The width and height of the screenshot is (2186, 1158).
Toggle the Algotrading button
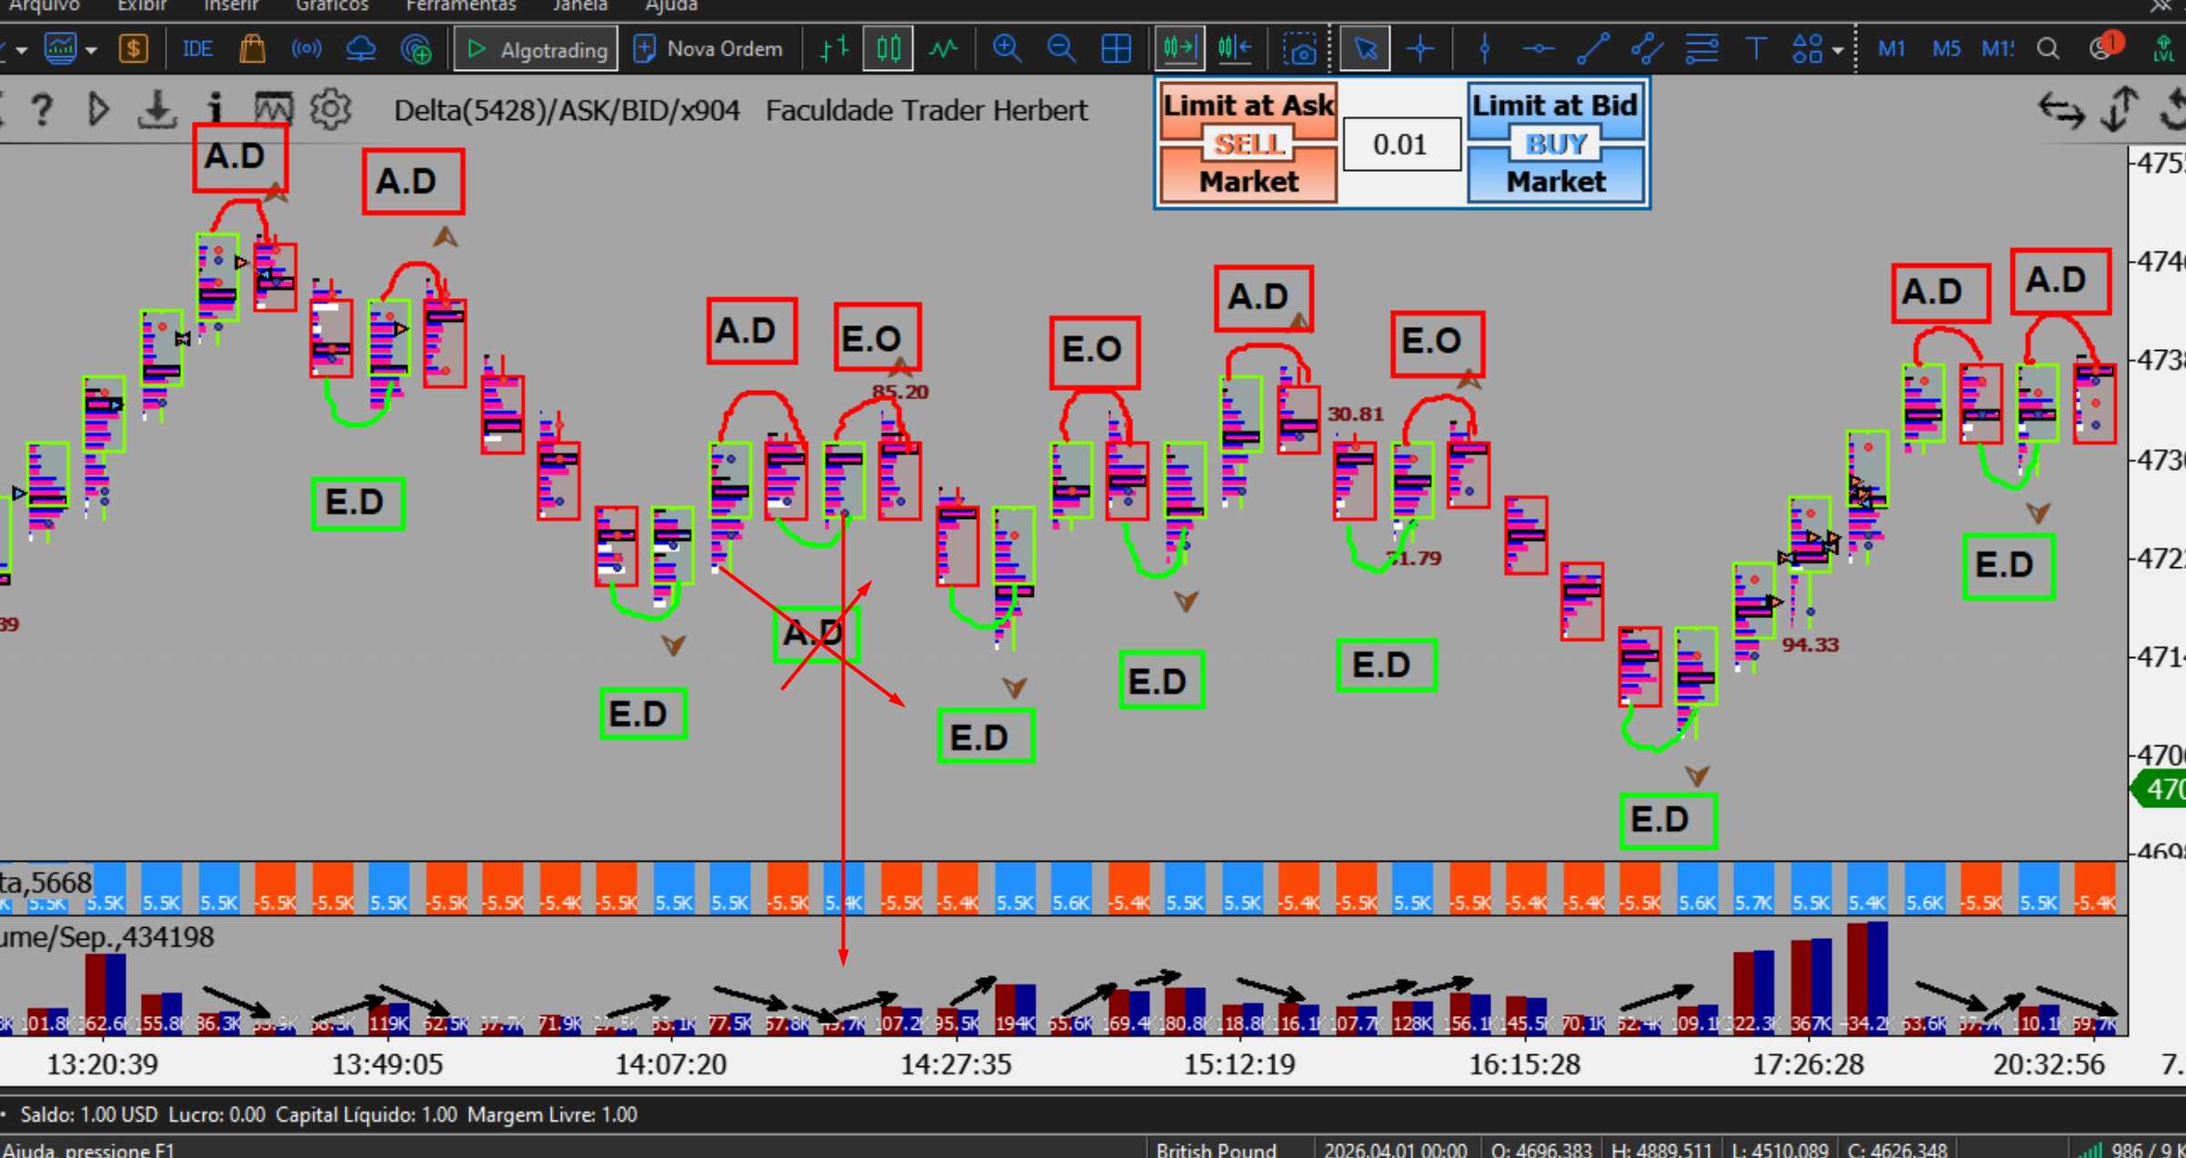(x=536, y=49)
